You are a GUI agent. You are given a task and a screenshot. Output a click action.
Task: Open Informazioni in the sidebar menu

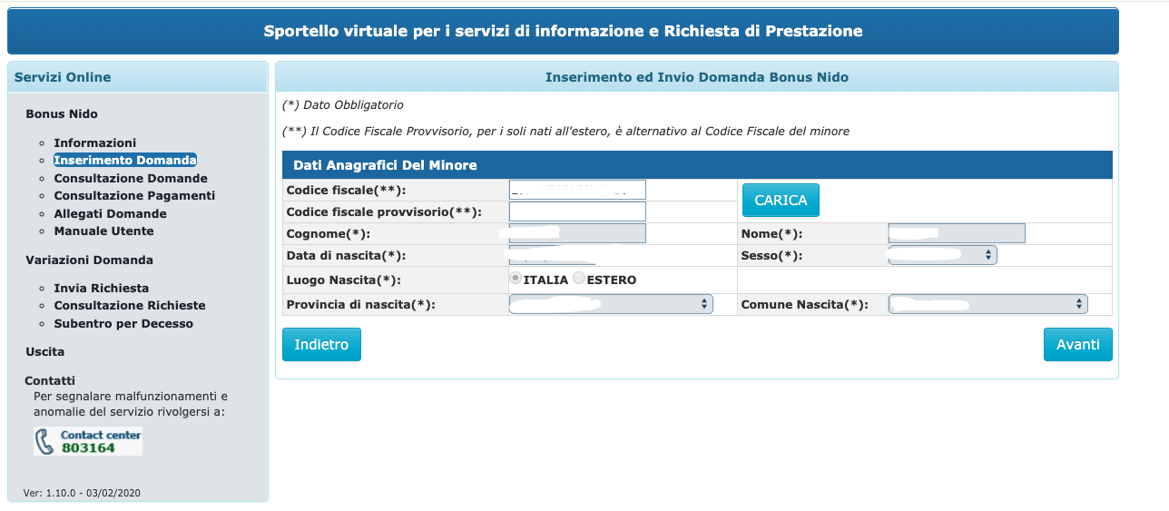[95, 142]
